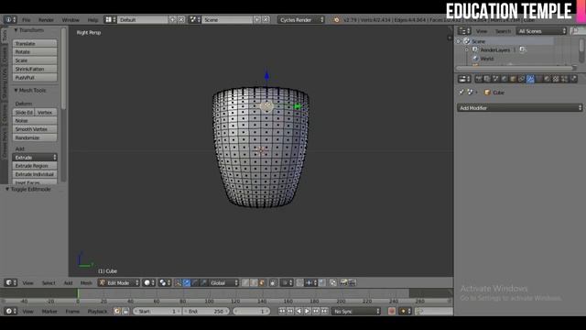Viewport: 586px width, 330px height.
Task: Click the Noise button
Action: pos(35,120)
